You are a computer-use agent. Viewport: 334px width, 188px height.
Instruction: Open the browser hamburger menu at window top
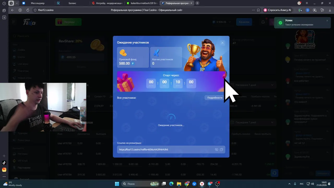point(307,3)
